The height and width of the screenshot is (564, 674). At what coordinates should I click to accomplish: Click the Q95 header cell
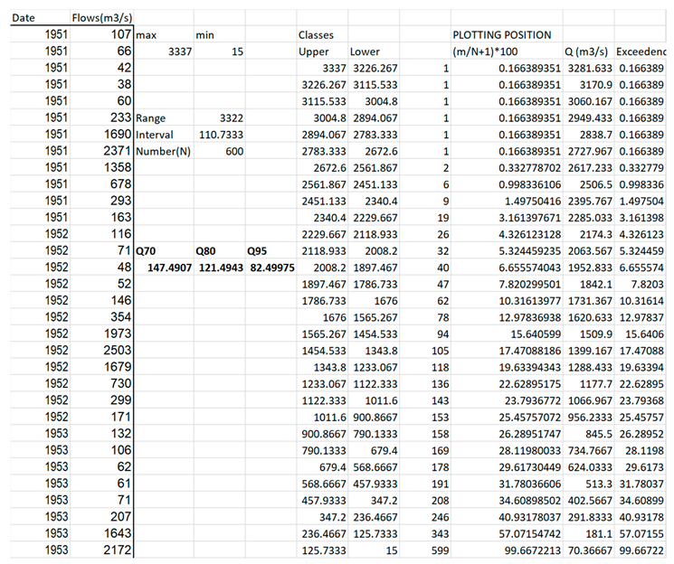(x=259, y=250)
